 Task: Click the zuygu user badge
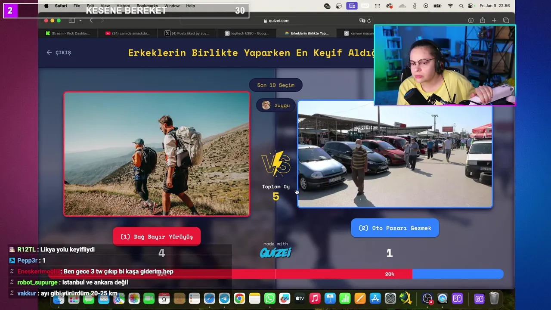[276, 105]
